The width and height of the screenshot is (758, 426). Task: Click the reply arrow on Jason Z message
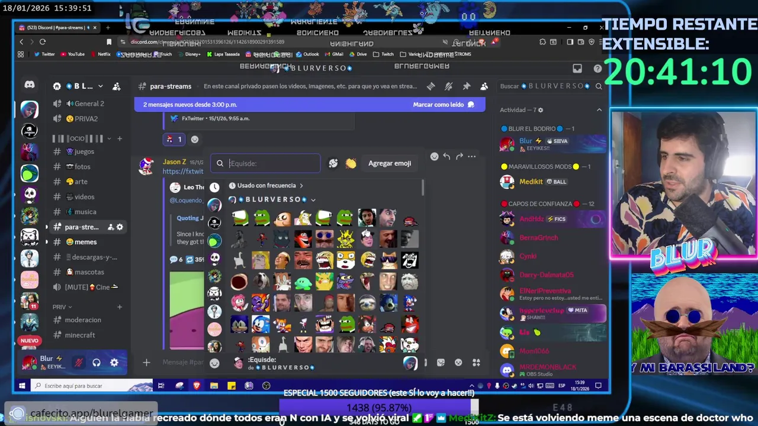(447, 156)
